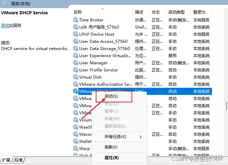Click 本地系统 in the highlighted VMware DHCP row

201,92
